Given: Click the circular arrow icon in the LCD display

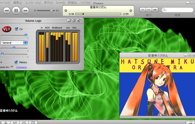Looking at the screenshot, I should click(x=131, y=11).
